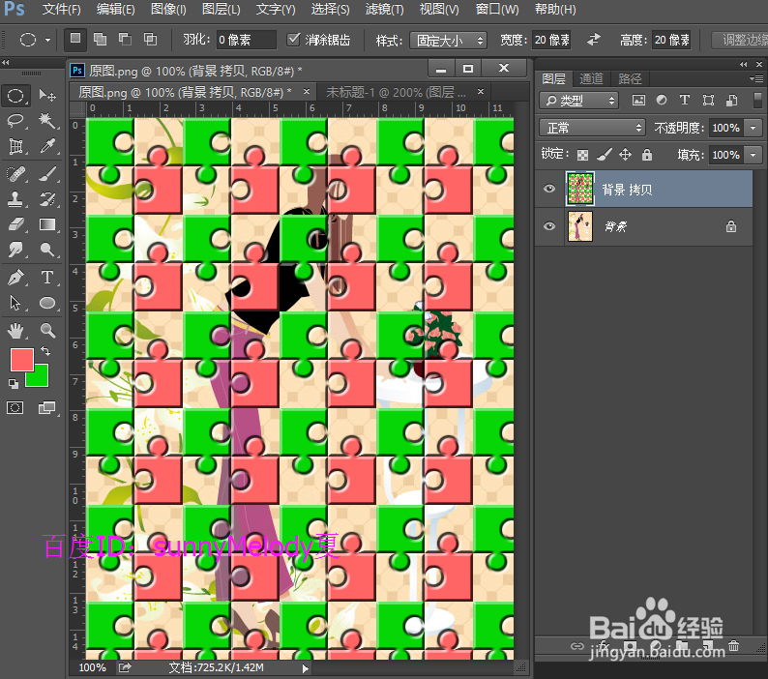Image resolution: width=768 pixels, height=679 pixels.
Task: Select the Smudge tool
Action: [x=15, y=250]
